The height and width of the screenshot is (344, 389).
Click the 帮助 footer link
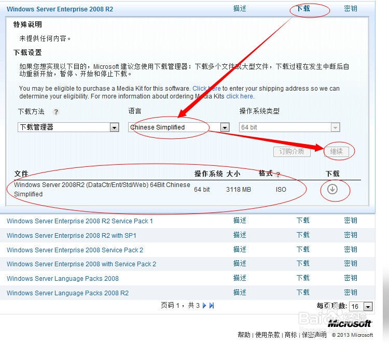[244, 335]
